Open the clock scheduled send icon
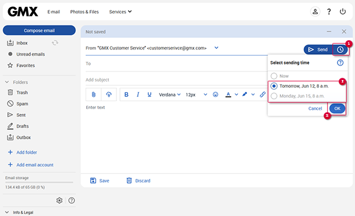Screen dimensions: 355x216 point(340,49)
